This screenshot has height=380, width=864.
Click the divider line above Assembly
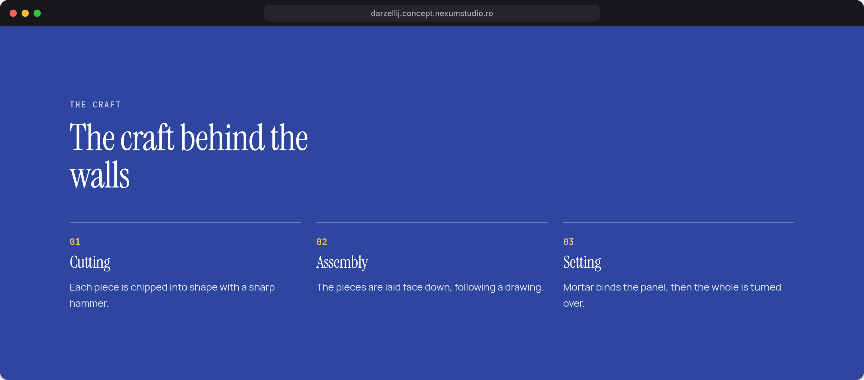point(432,222)
